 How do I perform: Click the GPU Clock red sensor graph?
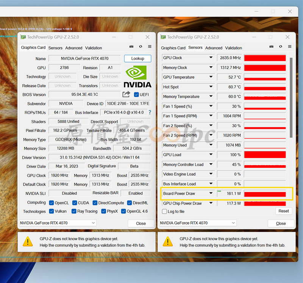(265, 58)
